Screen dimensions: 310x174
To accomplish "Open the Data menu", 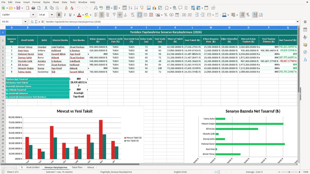I will click(x=64, y=2).
